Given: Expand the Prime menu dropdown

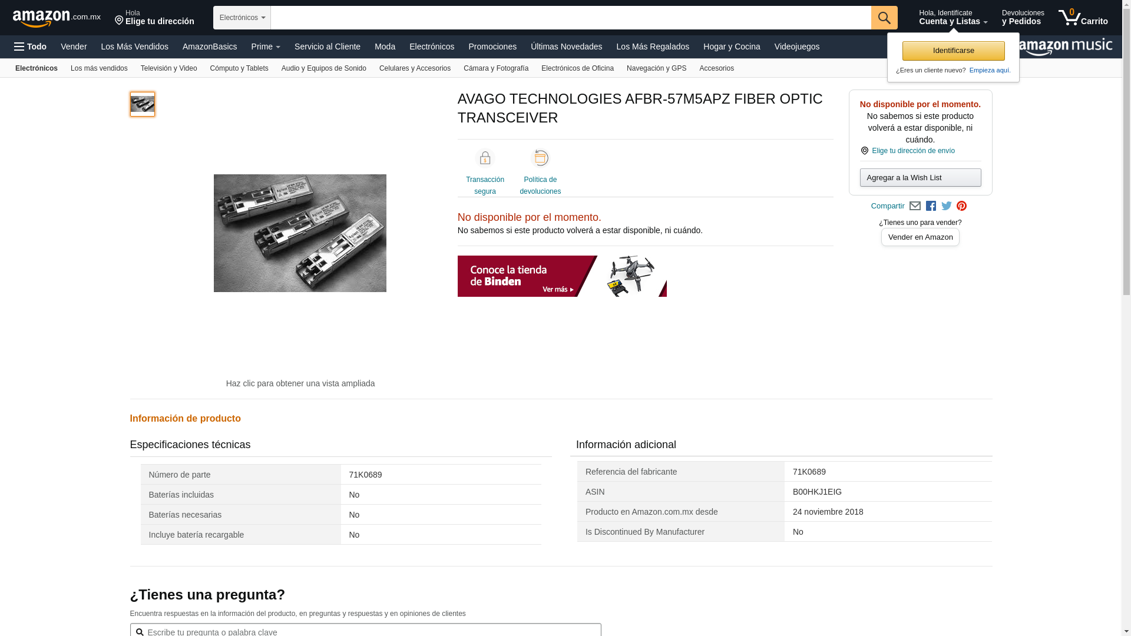Looking at the screenshot, I should coord(266,47).
